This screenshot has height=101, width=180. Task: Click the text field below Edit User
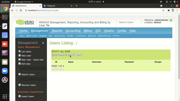tap(33, 68)
